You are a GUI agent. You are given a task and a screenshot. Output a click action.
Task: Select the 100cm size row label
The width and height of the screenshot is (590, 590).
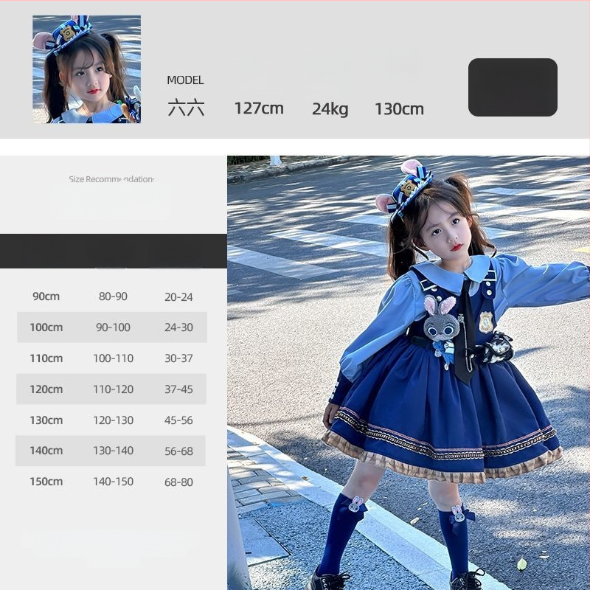point(46,327)
